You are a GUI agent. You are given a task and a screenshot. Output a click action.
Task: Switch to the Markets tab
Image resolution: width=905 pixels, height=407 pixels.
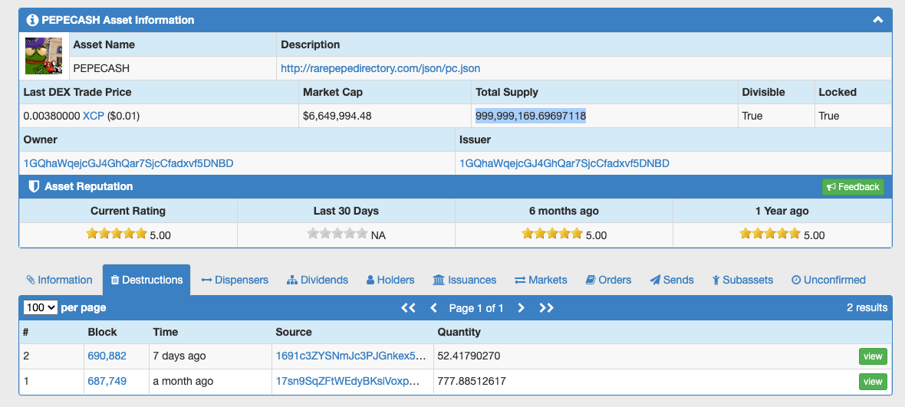tap(541, 281)
